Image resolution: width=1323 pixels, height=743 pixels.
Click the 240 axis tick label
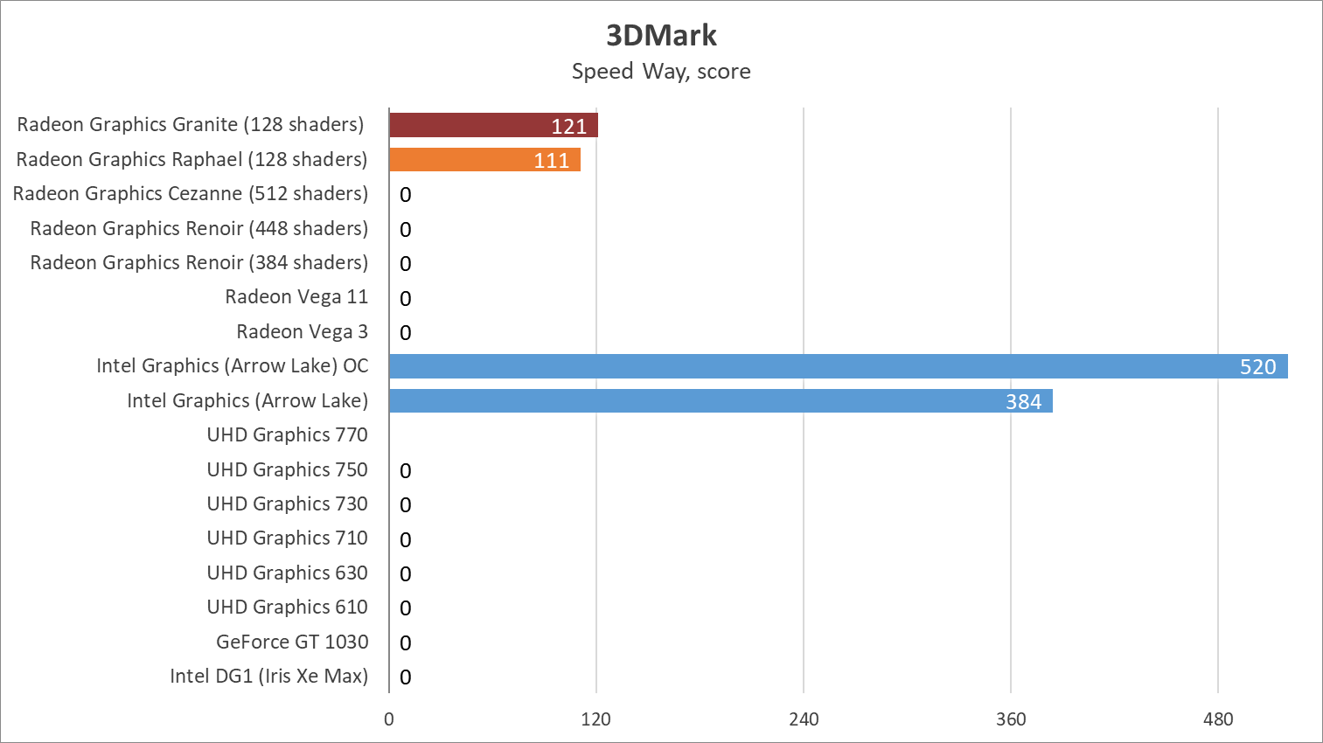[x=804, y=719]
